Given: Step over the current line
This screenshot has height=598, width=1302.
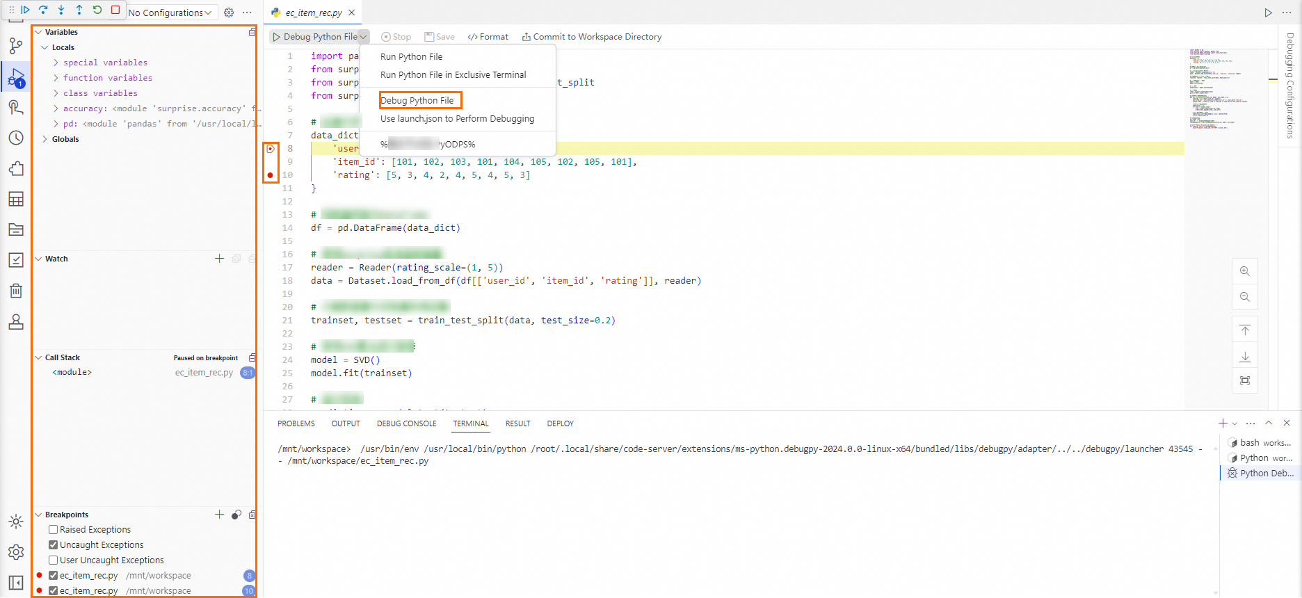Looking at the screenshot, I should click(x=43, y=10).
